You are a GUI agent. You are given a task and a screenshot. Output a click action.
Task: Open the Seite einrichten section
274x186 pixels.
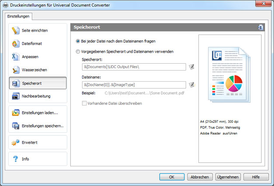[38, 31]
